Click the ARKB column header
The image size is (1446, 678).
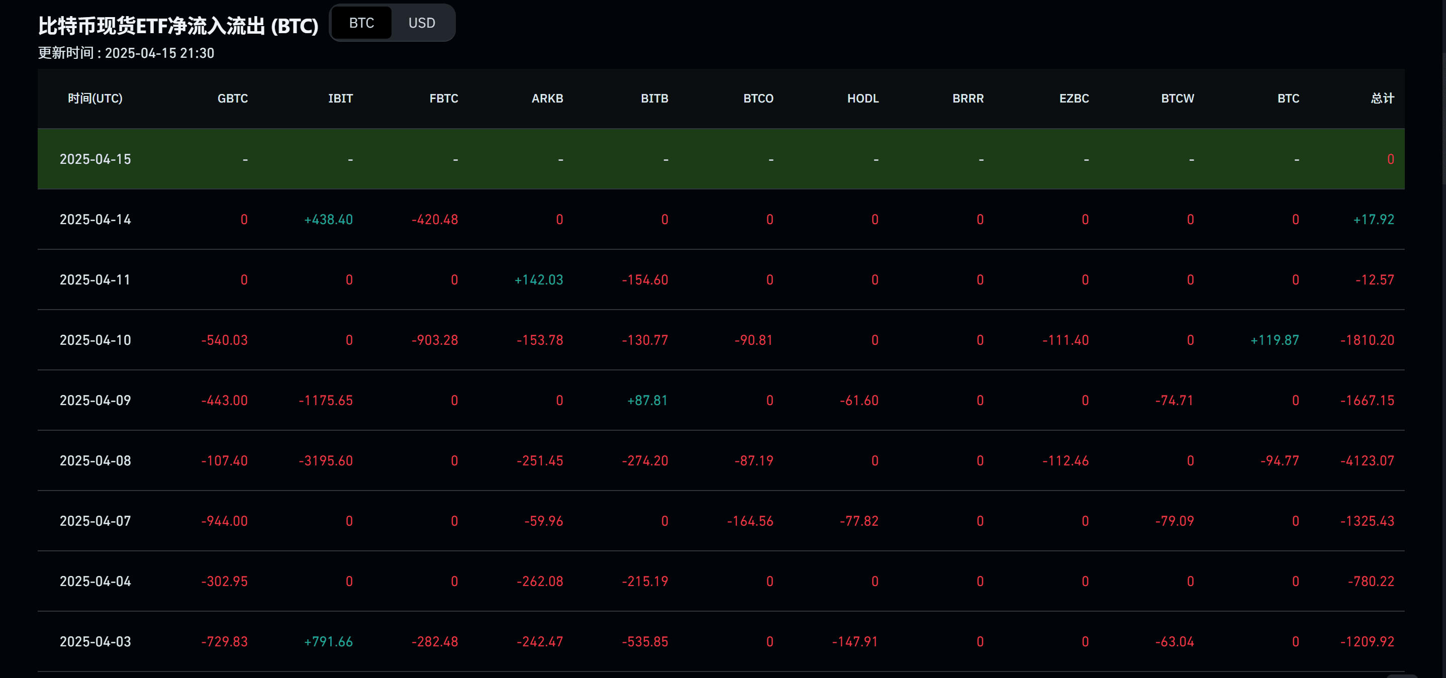pyautogui.click(x=547, y=98)
